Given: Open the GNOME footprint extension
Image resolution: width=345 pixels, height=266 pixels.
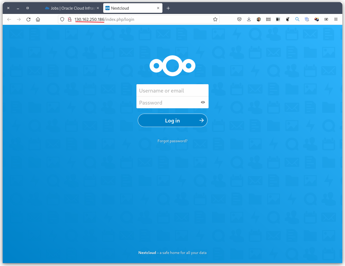Looking at the screenshot, I should click(288, 19).
